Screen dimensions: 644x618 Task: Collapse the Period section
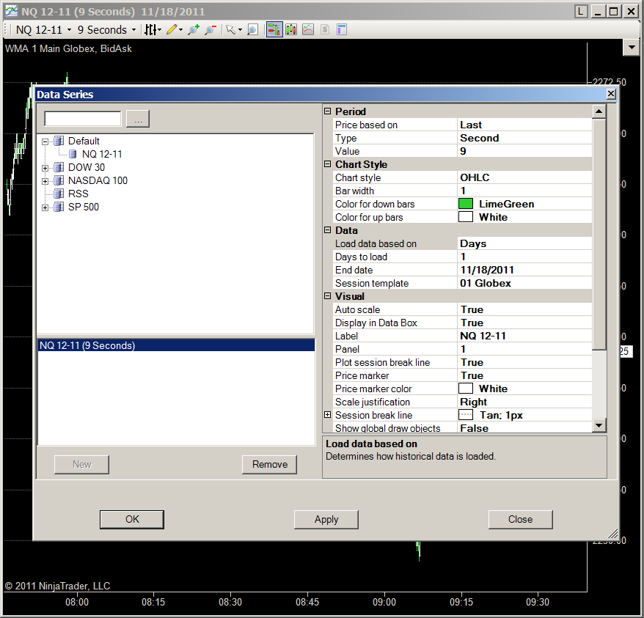tap(327, 111)
